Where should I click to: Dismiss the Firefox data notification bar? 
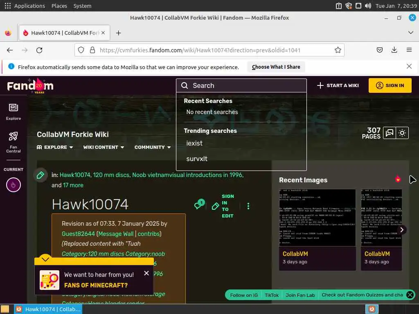(x=409, y=66)
